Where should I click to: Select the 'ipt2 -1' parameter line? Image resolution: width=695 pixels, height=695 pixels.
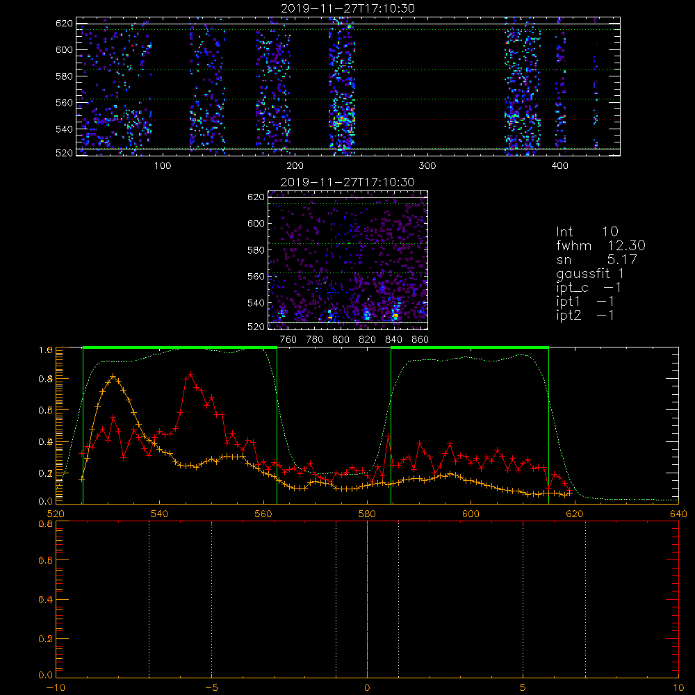[585, 316]
